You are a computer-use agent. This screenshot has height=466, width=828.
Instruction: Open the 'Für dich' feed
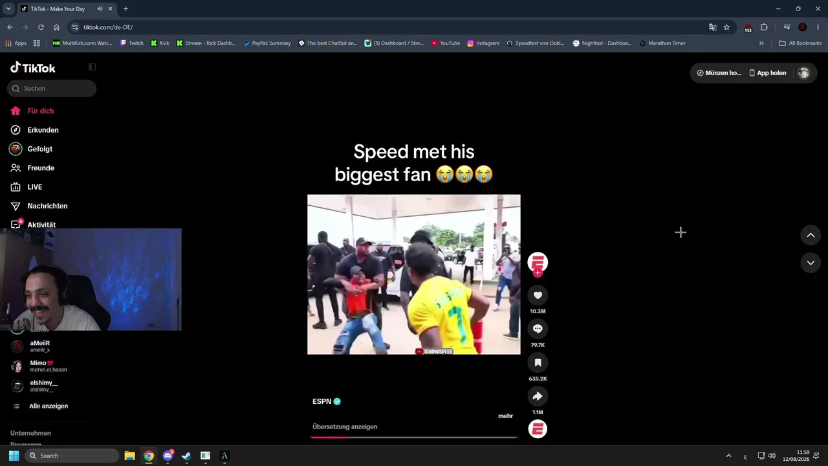tap(41, 111)
